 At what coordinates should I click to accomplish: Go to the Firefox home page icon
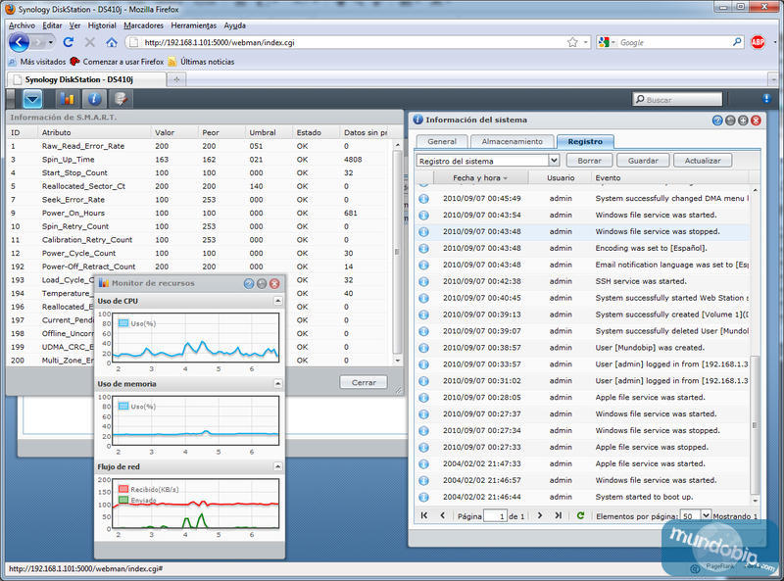112,42
